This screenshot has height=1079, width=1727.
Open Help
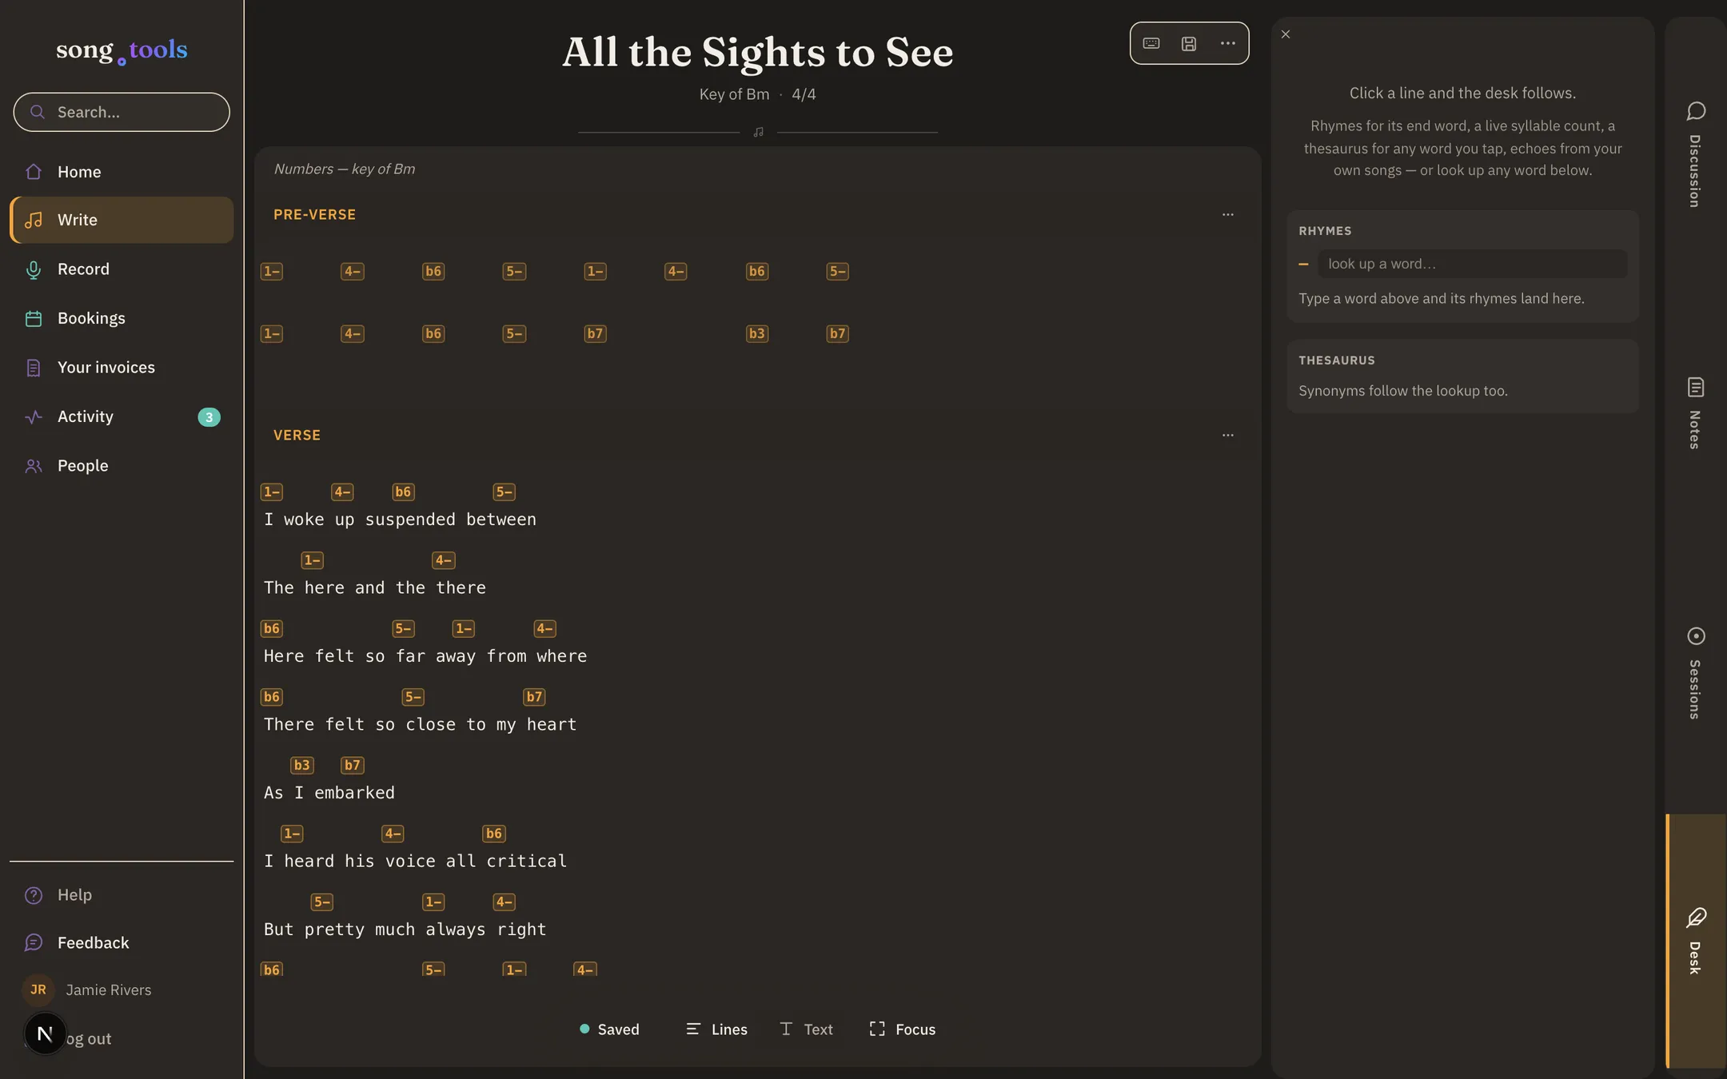122,895
